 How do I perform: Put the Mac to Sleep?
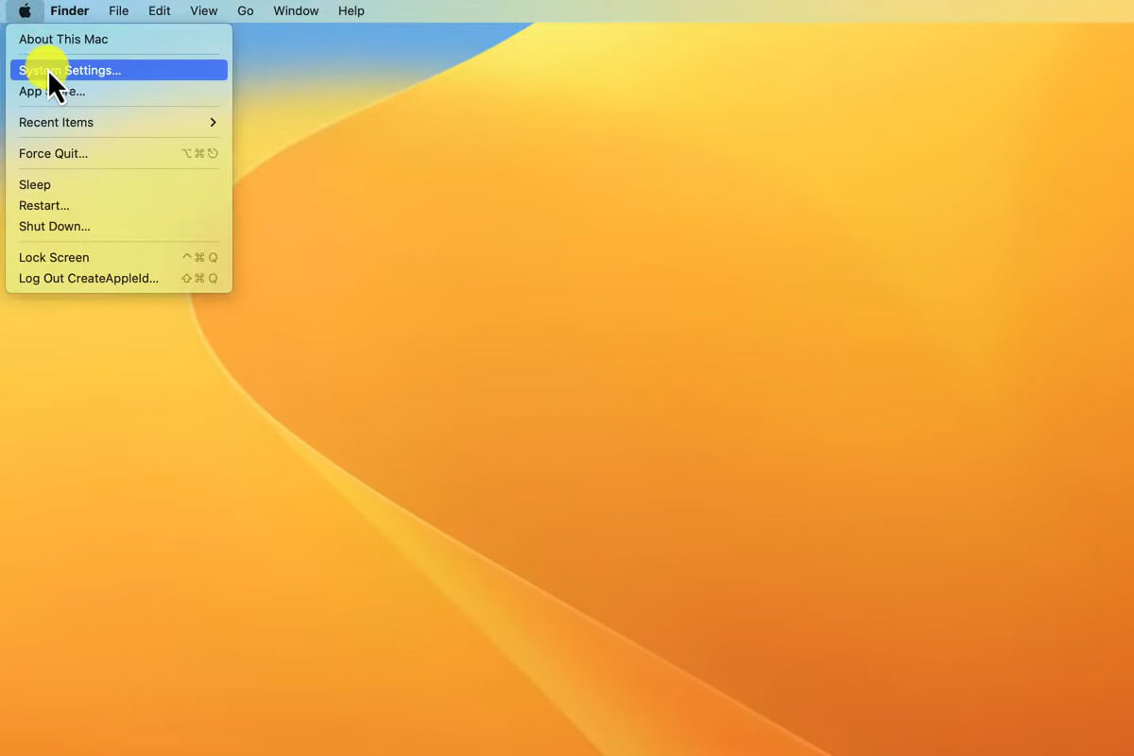(x=35, y=185)
